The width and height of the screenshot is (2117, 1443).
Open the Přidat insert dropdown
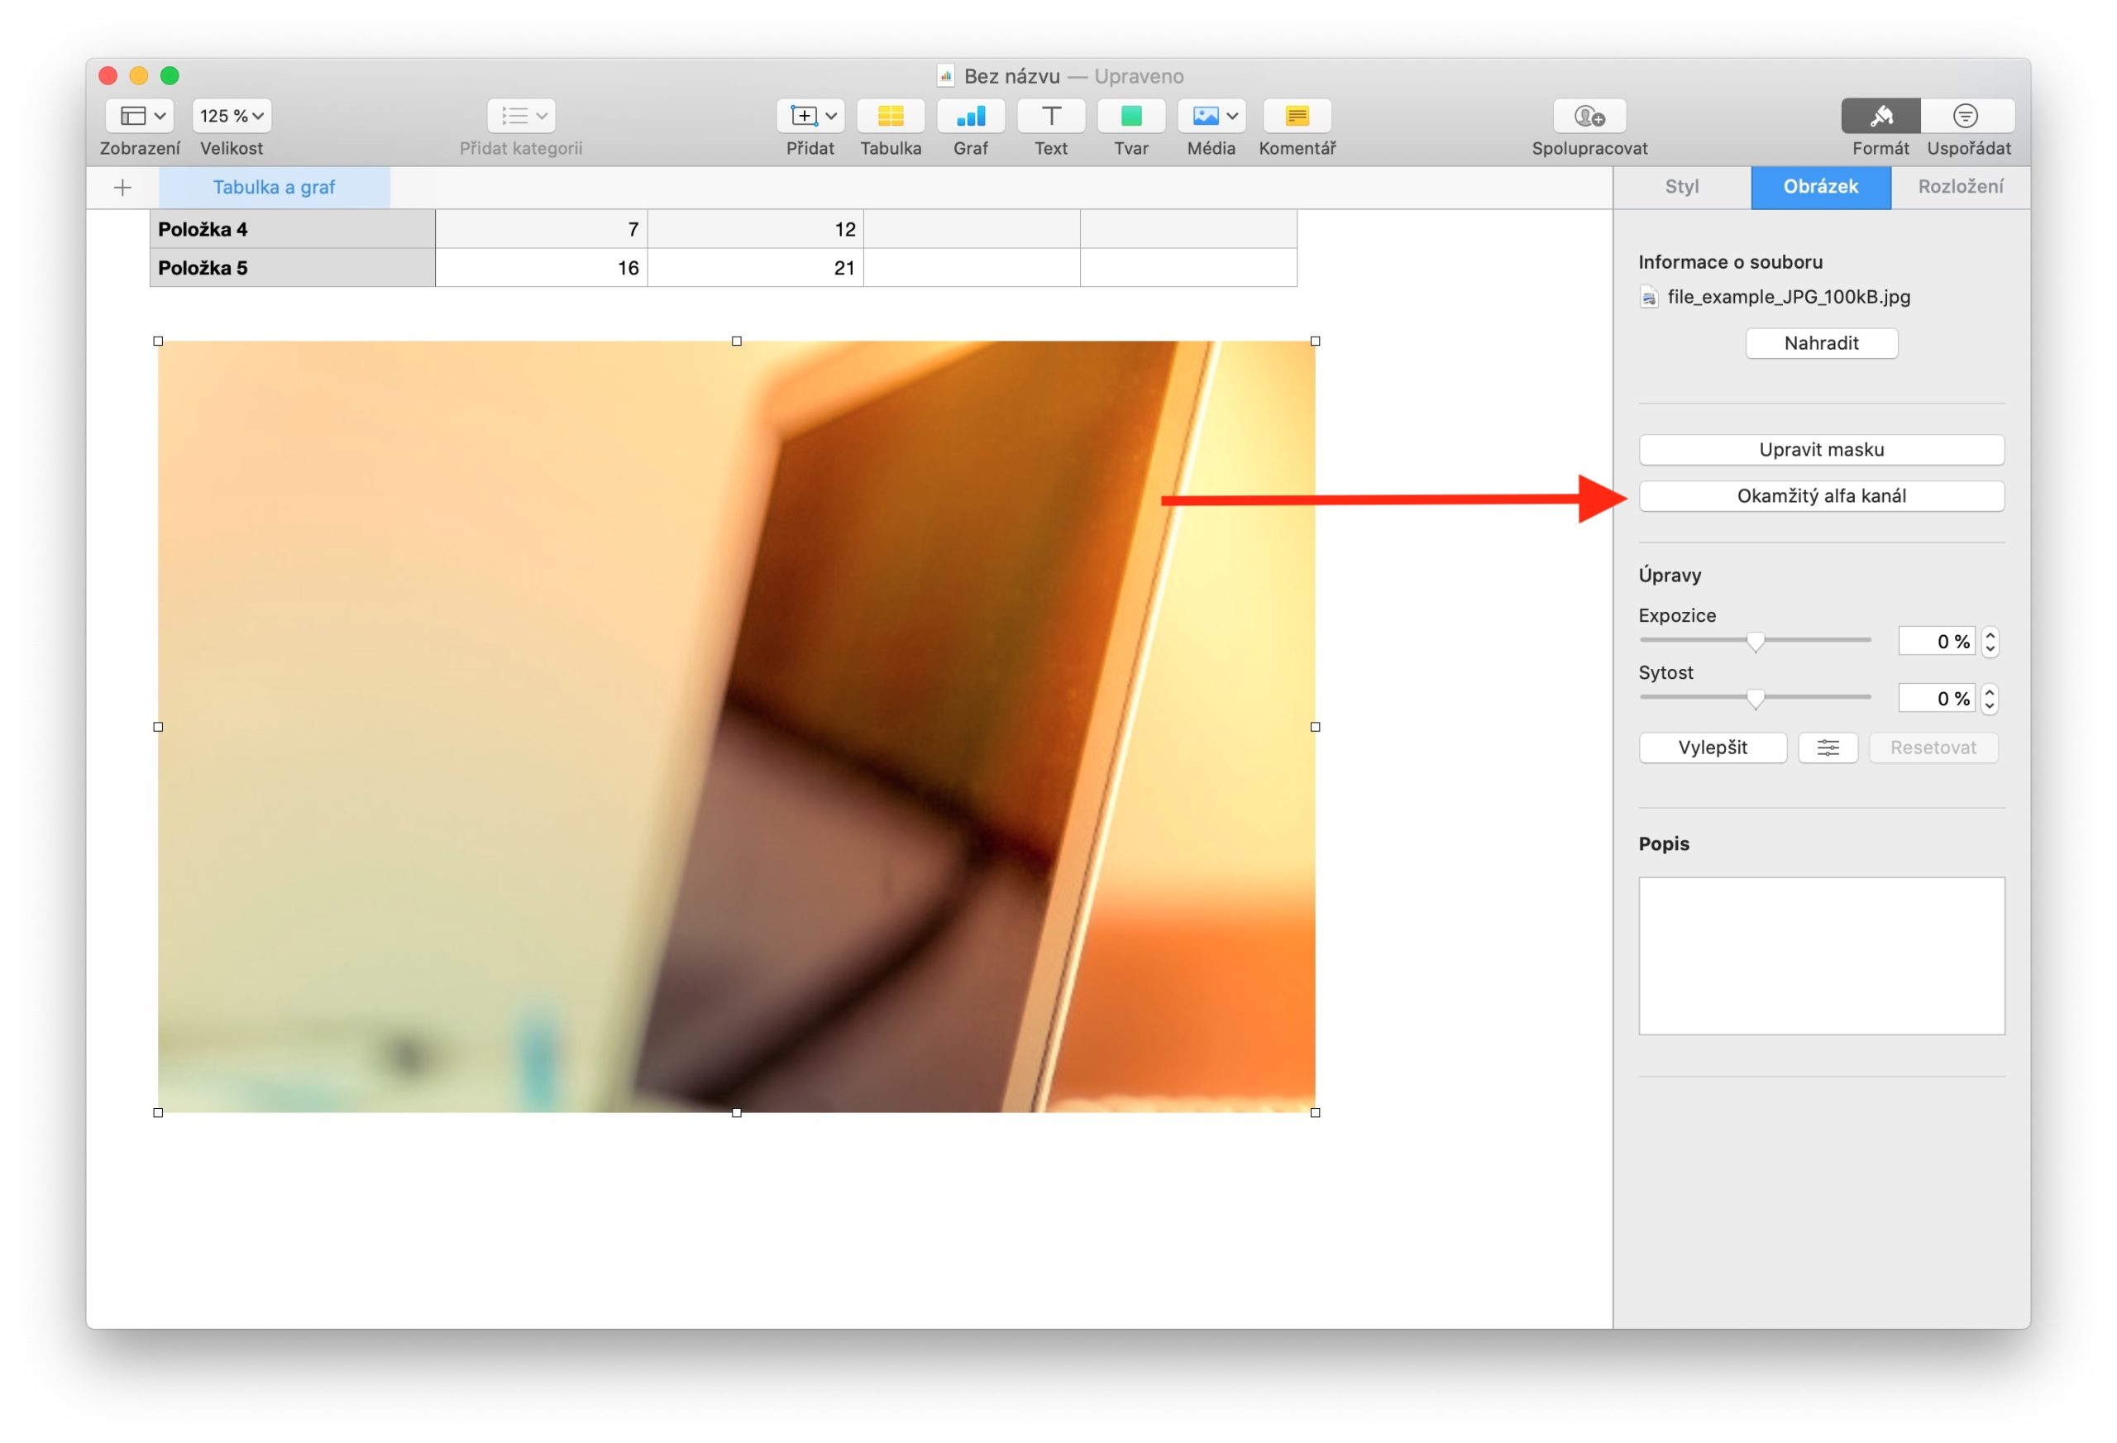coord(810,116)
